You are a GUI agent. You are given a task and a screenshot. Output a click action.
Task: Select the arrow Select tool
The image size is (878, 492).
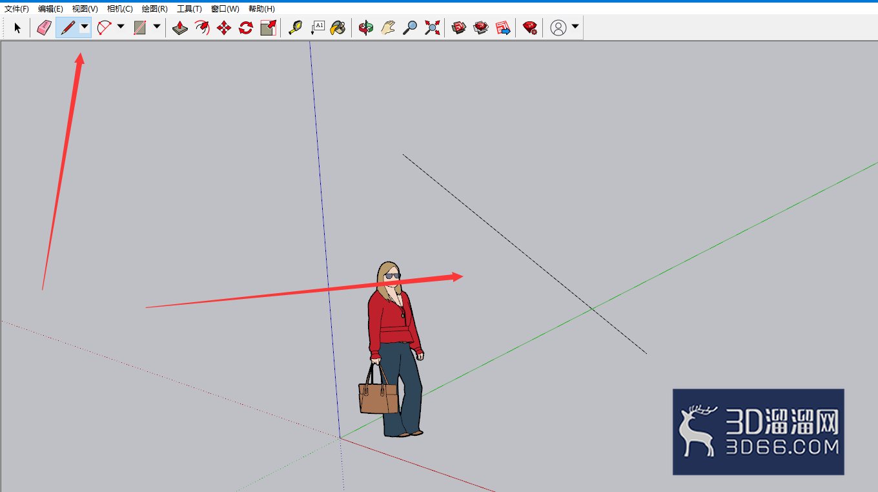tap(17, 28)
